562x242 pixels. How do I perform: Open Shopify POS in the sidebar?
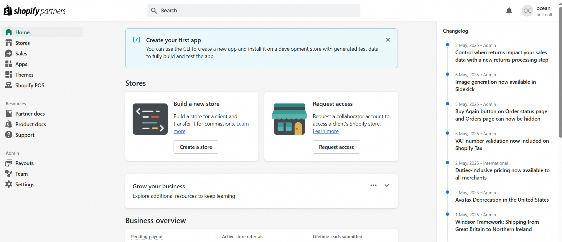click(x=42, y=85)
